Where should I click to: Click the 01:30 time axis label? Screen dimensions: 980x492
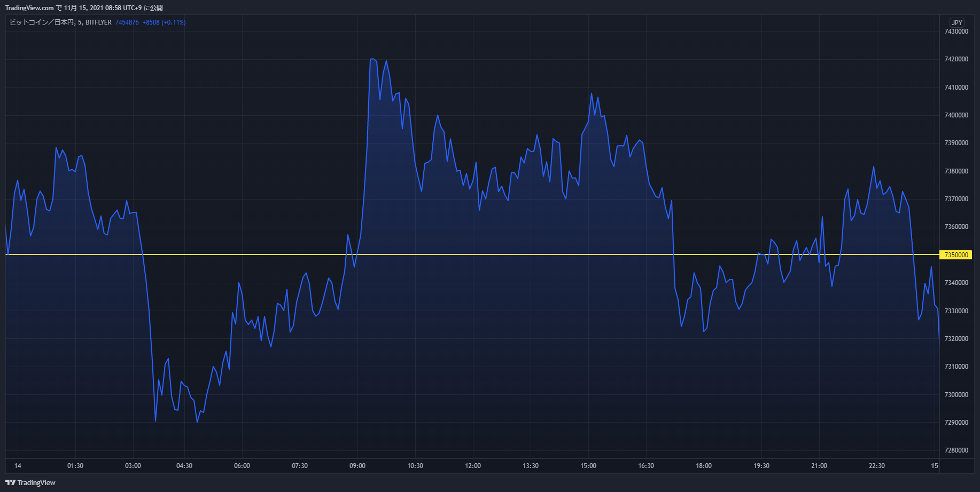point(75,466)
